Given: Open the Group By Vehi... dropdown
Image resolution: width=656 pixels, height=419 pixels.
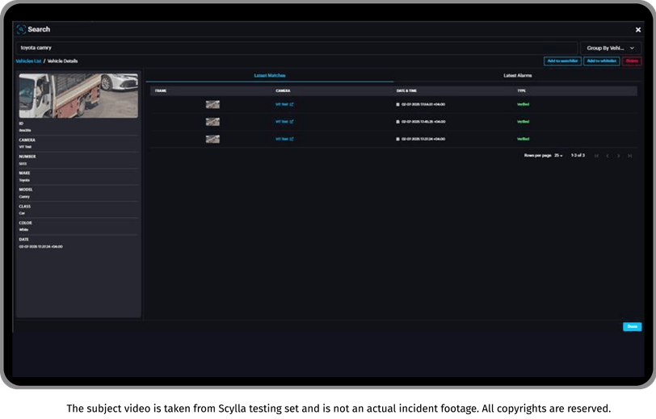Looking at the screenshot, I should 611,48.
